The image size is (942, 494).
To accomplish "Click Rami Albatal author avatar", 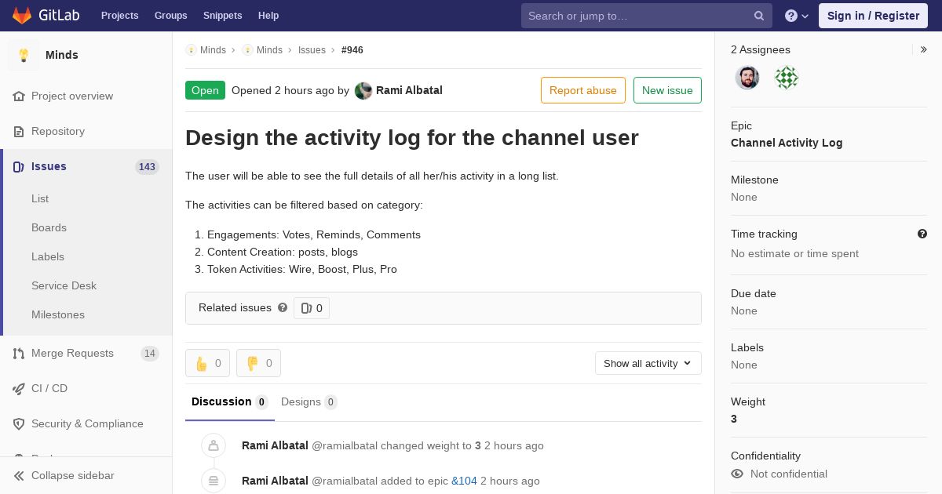I will [x=363, y=91].
